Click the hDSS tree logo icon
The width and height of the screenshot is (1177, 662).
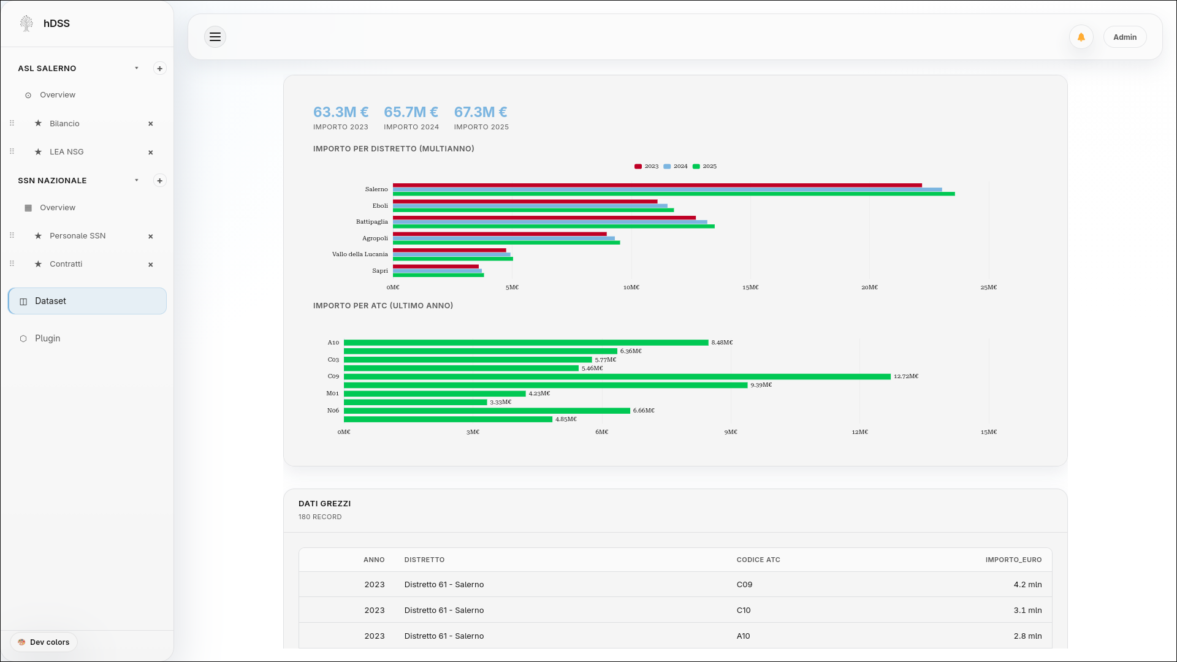pos(26,23)
